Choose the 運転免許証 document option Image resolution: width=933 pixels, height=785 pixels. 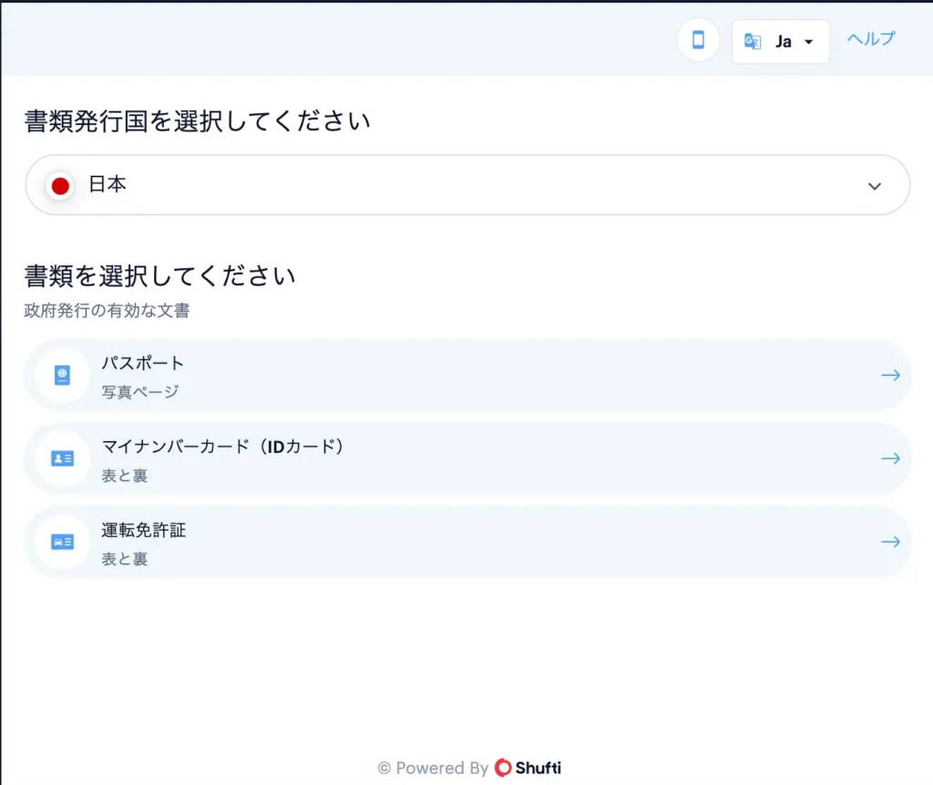pos(466,541)
